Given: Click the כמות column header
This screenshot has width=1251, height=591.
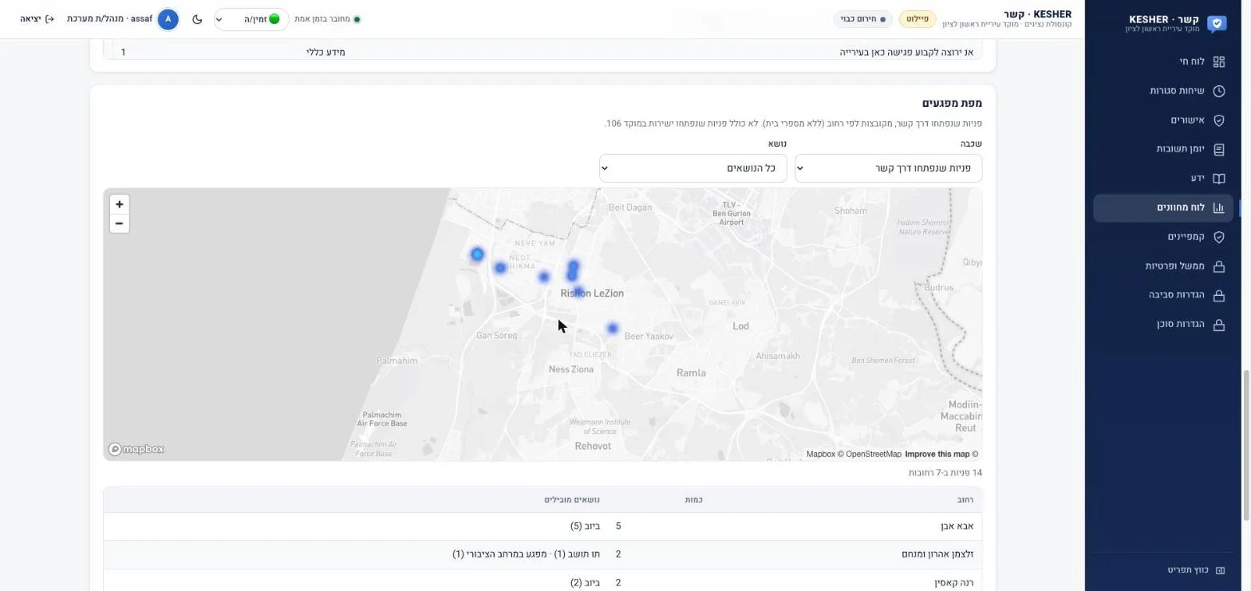Looking at the screenshot, I should [693, 500].
